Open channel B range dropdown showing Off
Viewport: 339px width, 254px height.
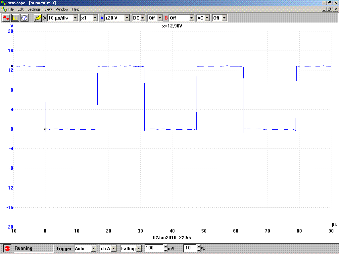click(x=192, y=18)
